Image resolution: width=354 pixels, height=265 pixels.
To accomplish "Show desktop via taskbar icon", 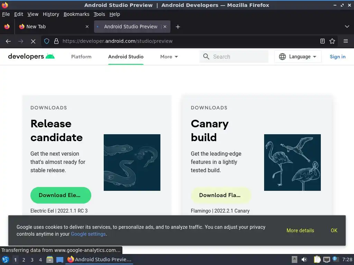I will point(60,259).
